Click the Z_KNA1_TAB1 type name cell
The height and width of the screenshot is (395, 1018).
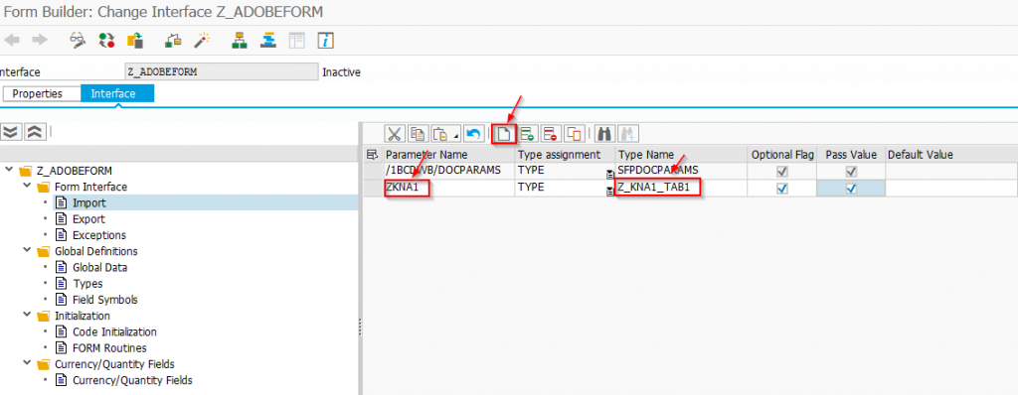click(682, 189)
